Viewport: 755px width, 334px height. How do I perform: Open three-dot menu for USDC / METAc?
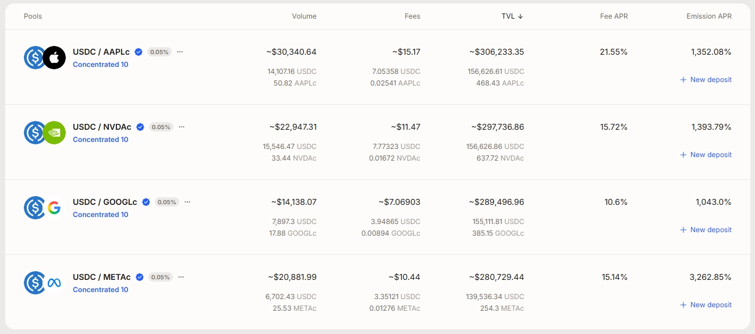(181, 277)
